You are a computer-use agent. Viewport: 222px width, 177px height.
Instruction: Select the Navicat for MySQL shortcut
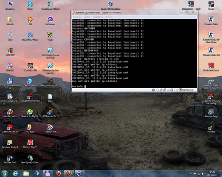click(x=30, y=113)
